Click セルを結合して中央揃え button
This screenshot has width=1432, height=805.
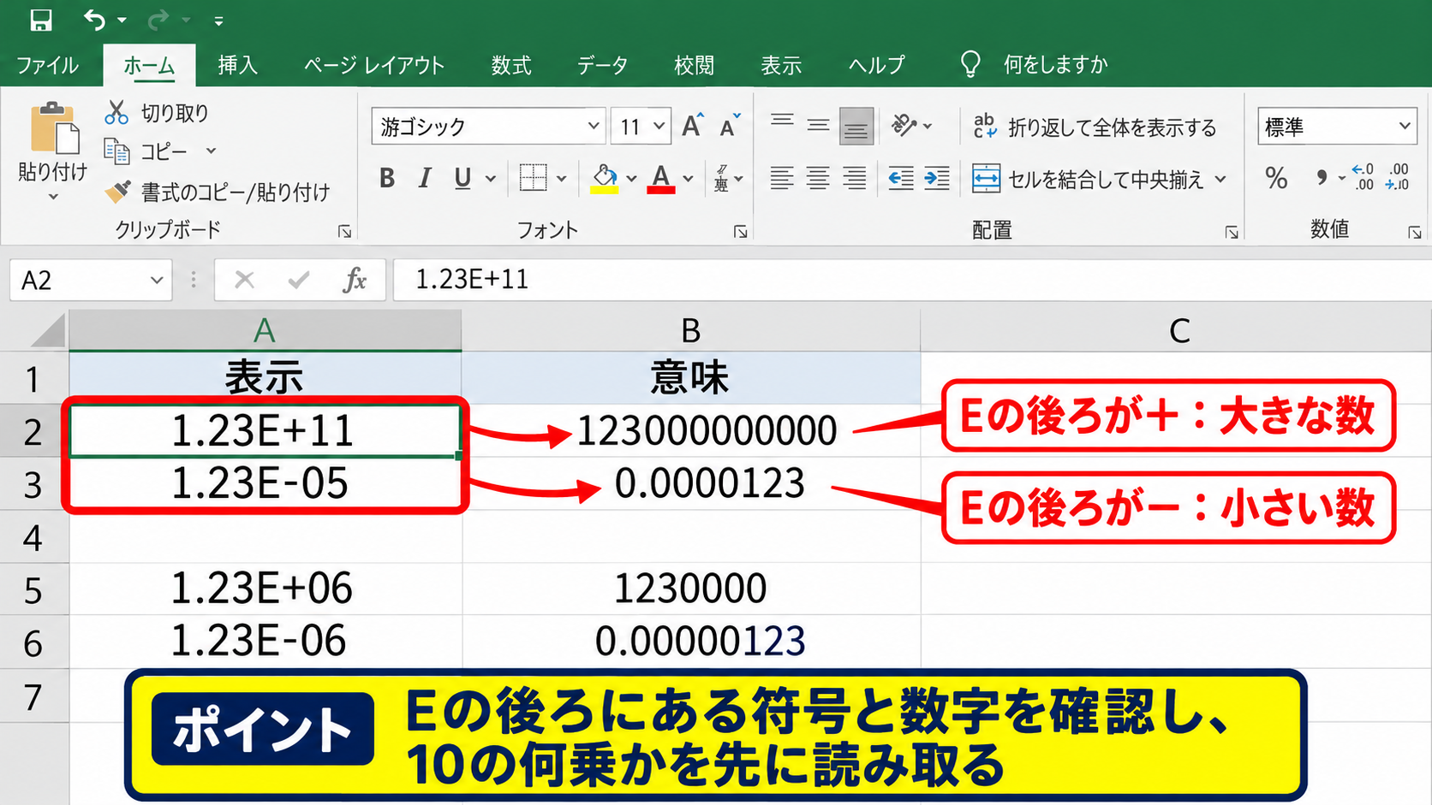tap(1088, 179)
